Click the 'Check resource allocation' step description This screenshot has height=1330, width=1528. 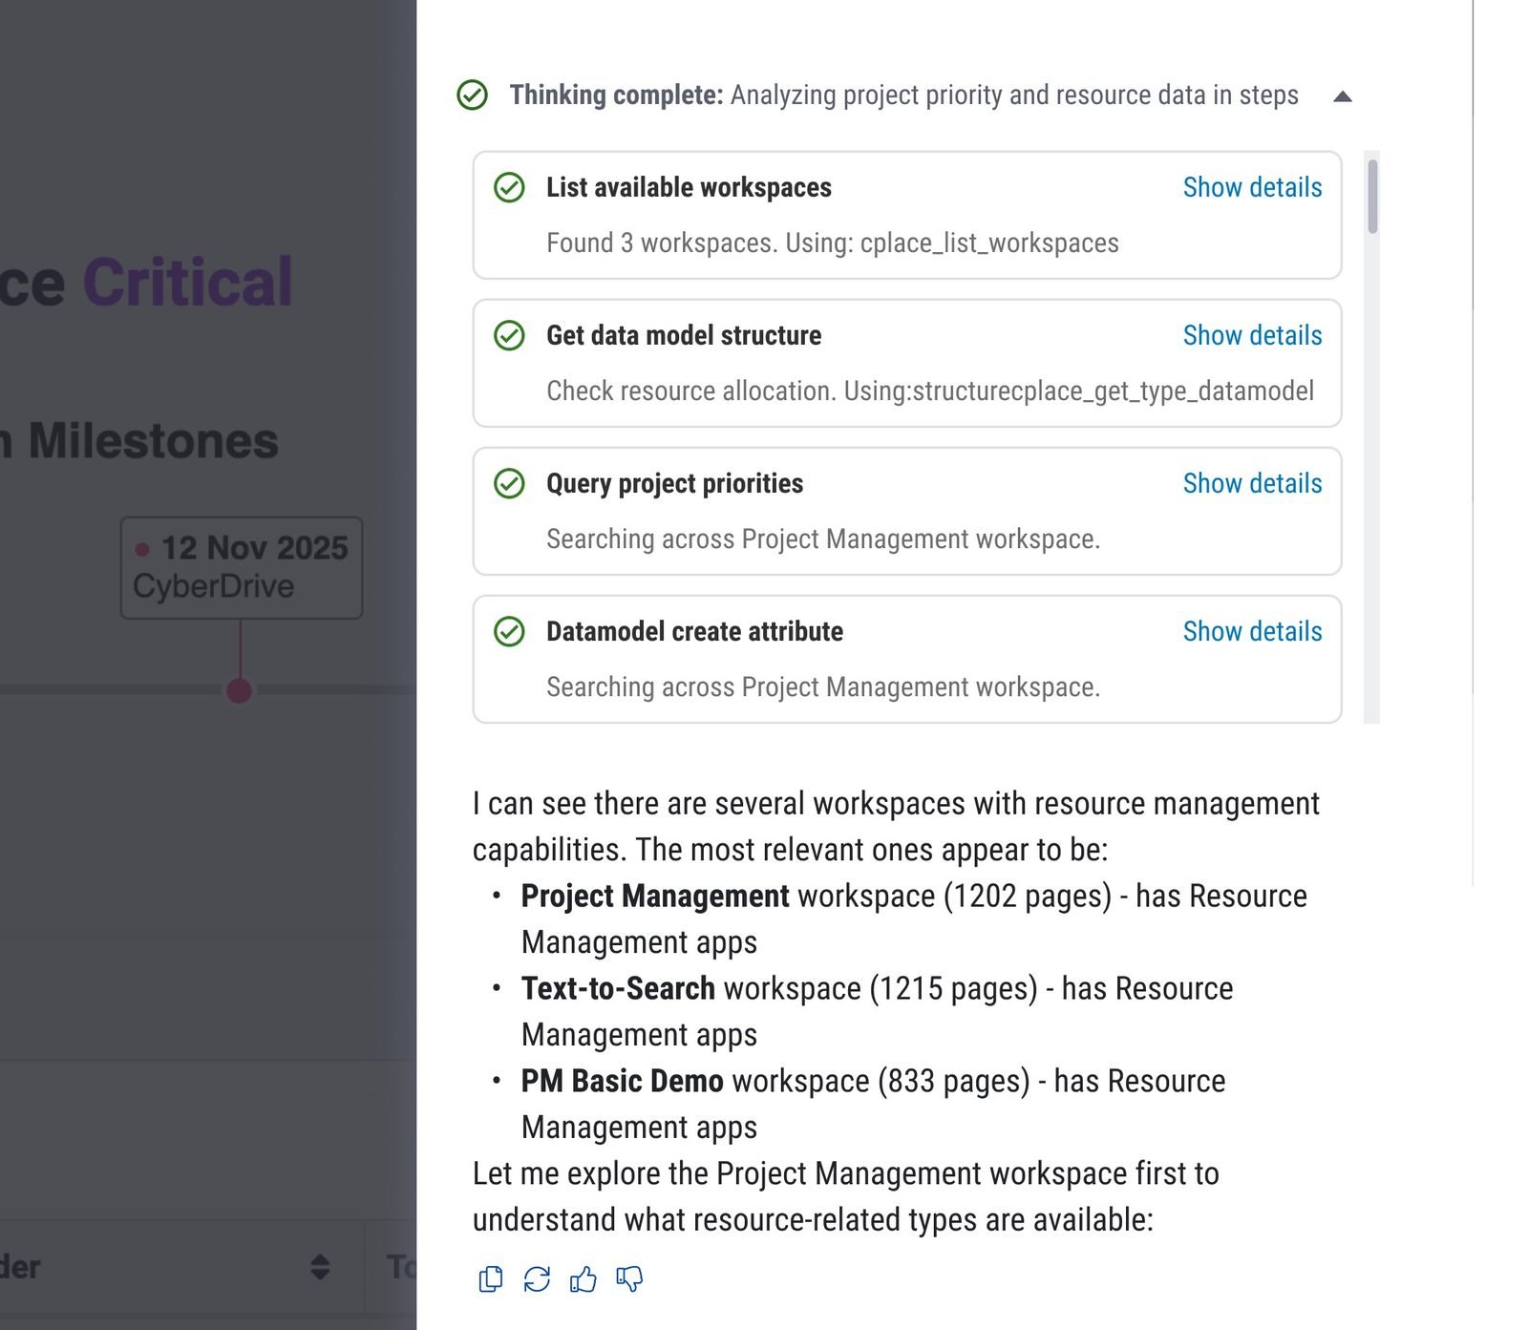tap(930, 391)
